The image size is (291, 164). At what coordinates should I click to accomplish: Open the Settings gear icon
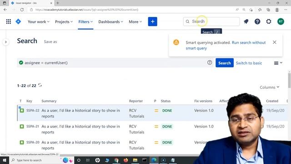[x=269, y=21]
